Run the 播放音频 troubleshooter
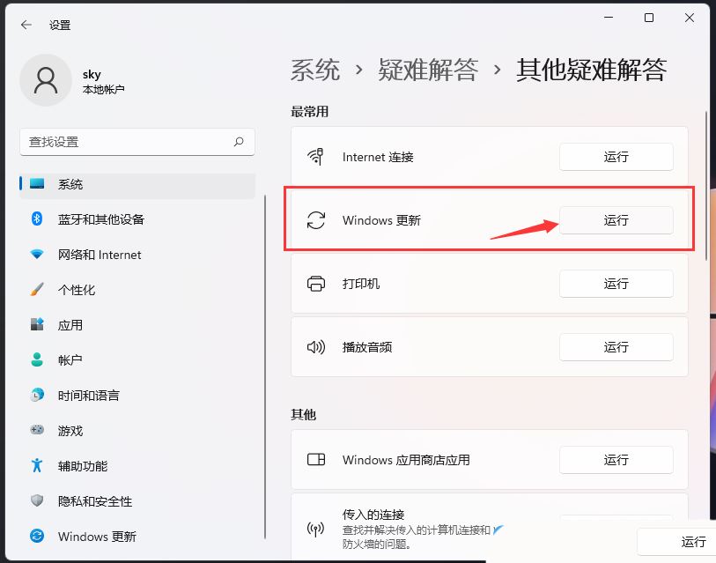716x563 pixels. (616, 347)
